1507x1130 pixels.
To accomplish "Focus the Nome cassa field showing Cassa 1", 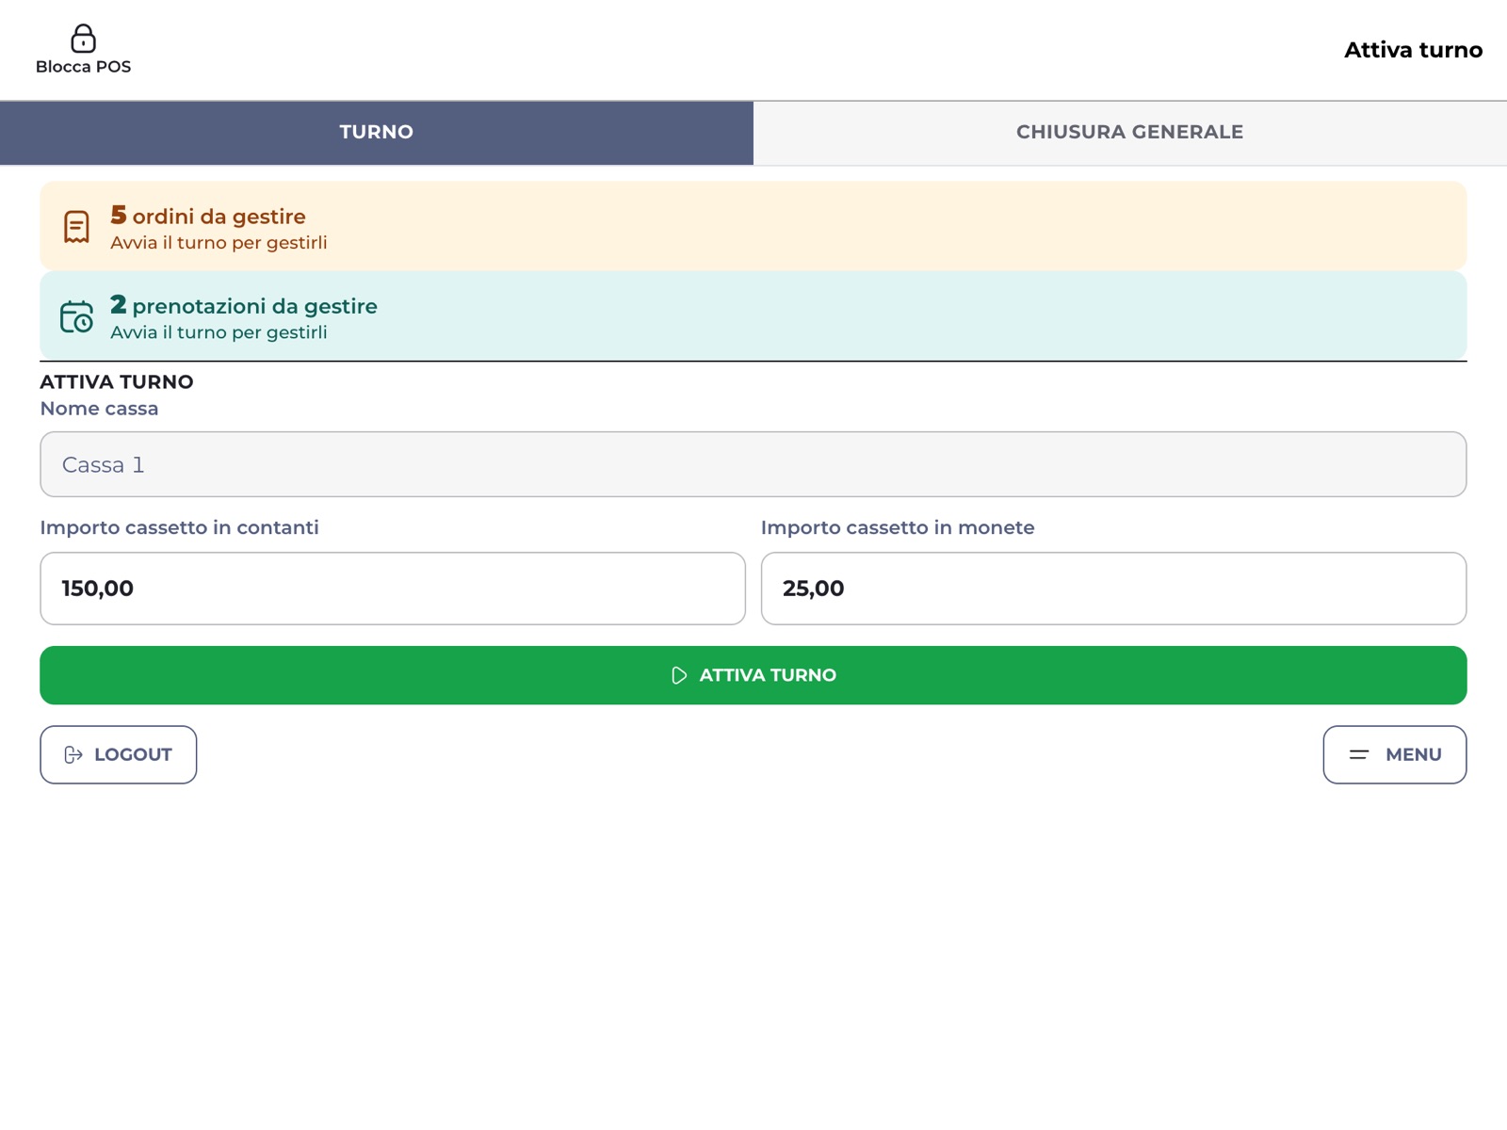I will [x=753, y=464].
